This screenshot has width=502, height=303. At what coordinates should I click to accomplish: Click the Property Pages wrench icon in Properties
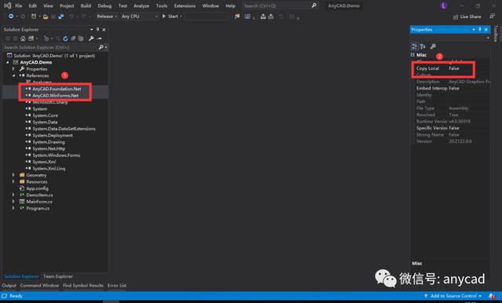coord(433,46)
